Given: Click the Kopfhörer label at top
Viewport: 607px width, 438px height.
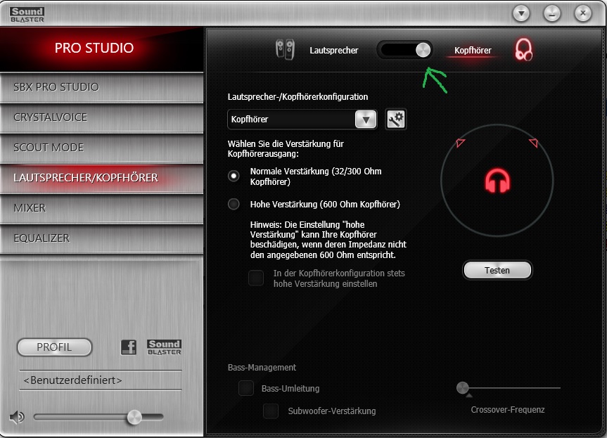Looking at the screenshot, I should (x=473, y=51).
